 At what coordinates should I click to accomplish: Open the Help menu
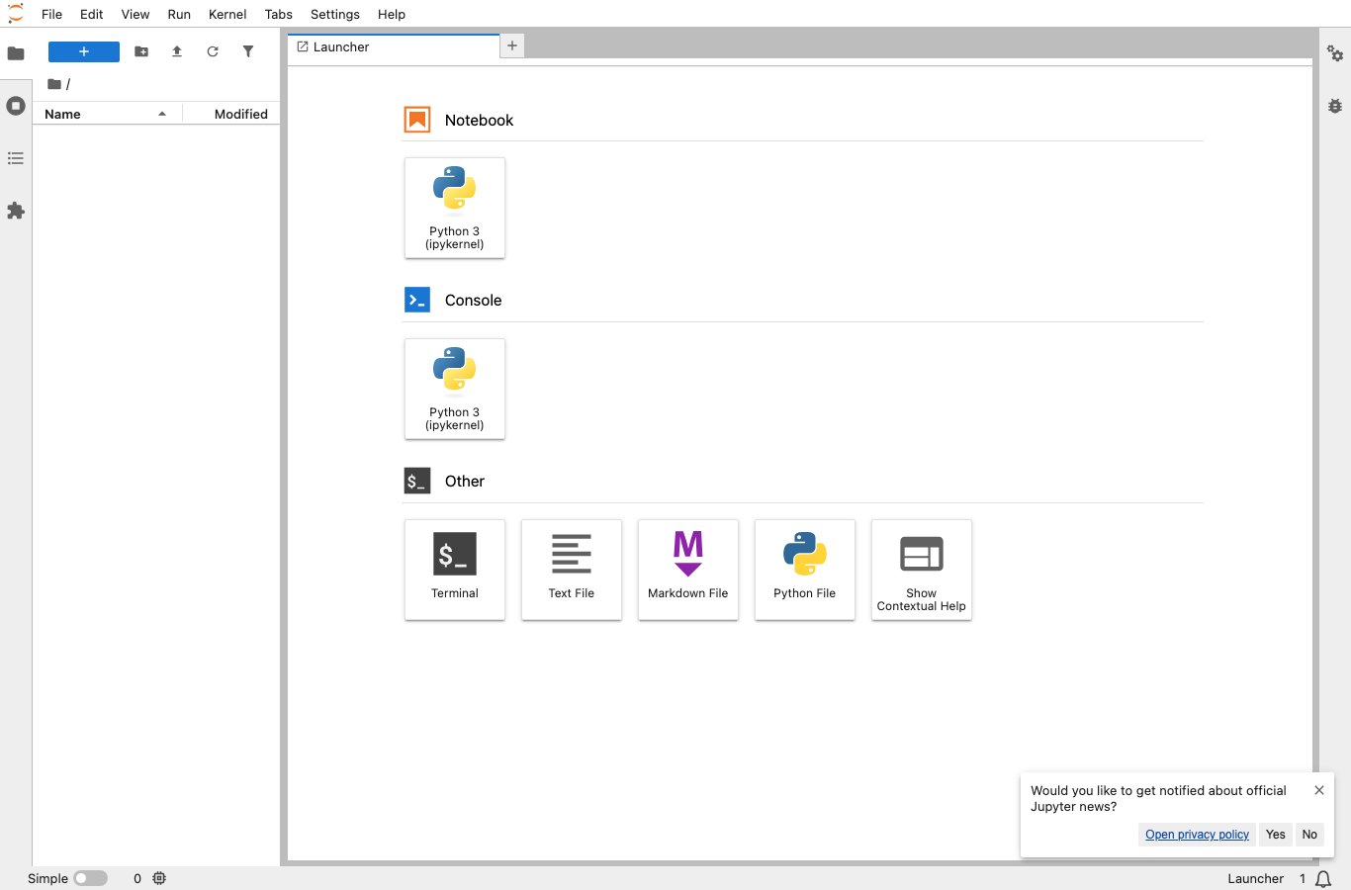point(392,14)
